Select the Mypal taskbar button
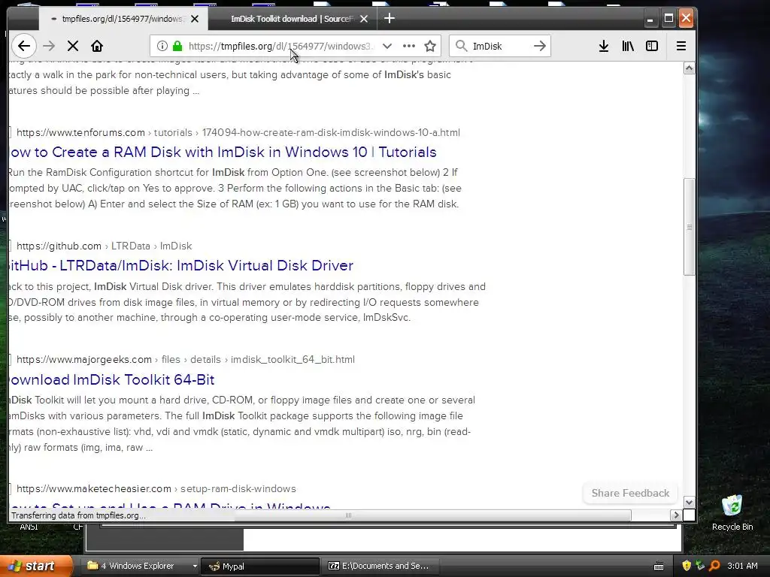 click(x=261, y=566)
